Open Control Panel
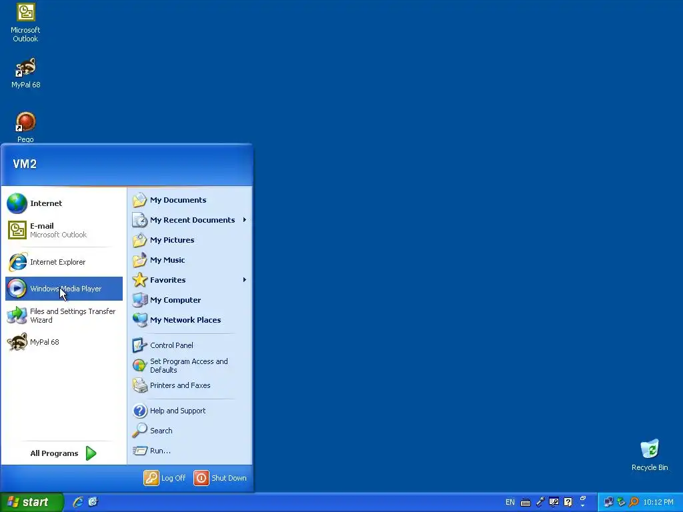Image resolution: width=683 pixels, height=512 pixels. pyautogui.click(x=190, y=345)
